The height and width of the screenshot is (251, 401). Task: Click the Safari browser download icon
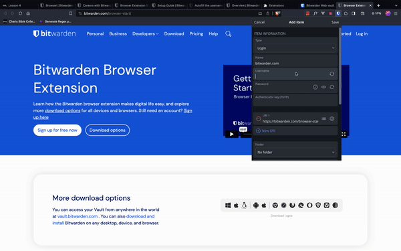pyautogui.click(x=283, y=205)
